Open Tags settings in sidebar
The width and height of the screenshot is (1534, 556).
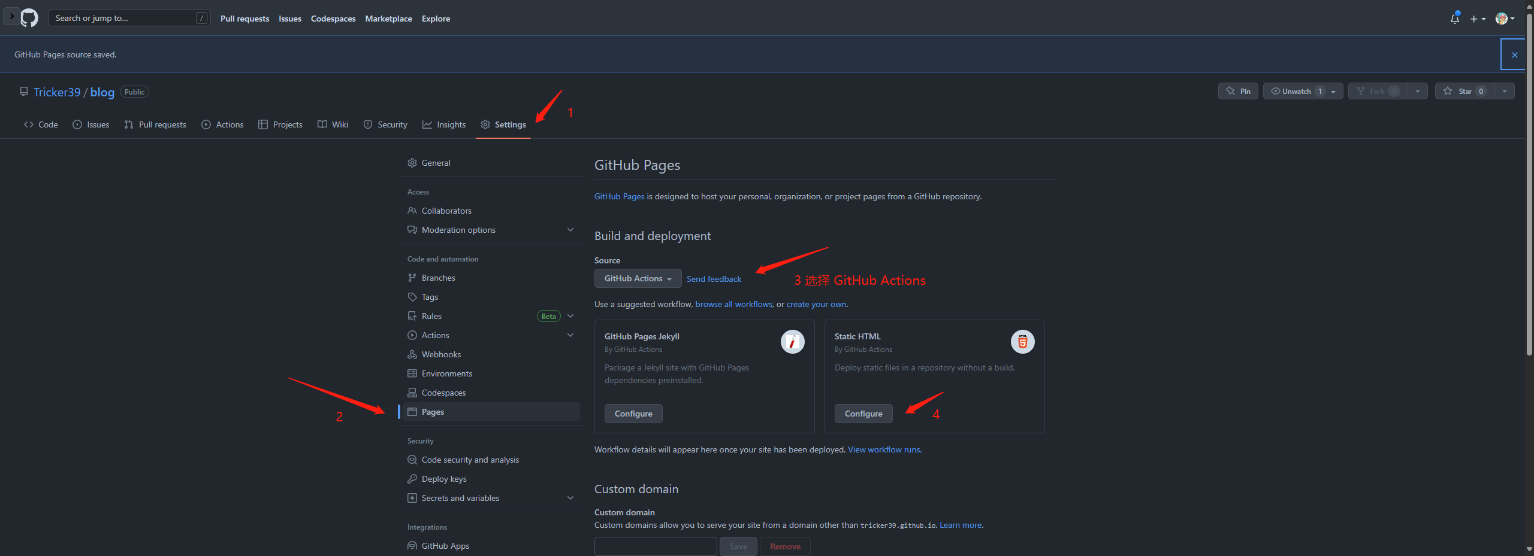(x=491, y=297)
